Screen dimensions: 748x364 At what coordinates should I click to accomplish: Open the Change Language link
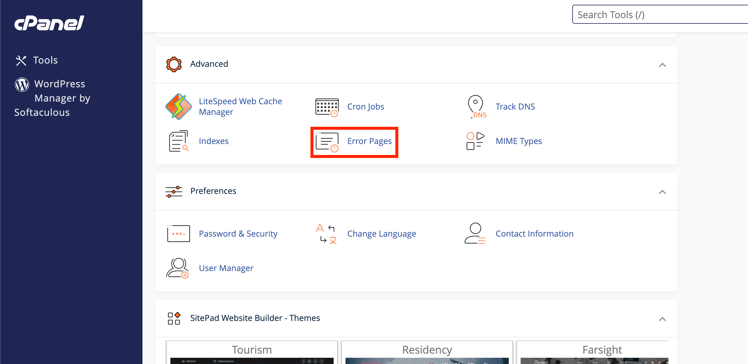coord(382,234)
